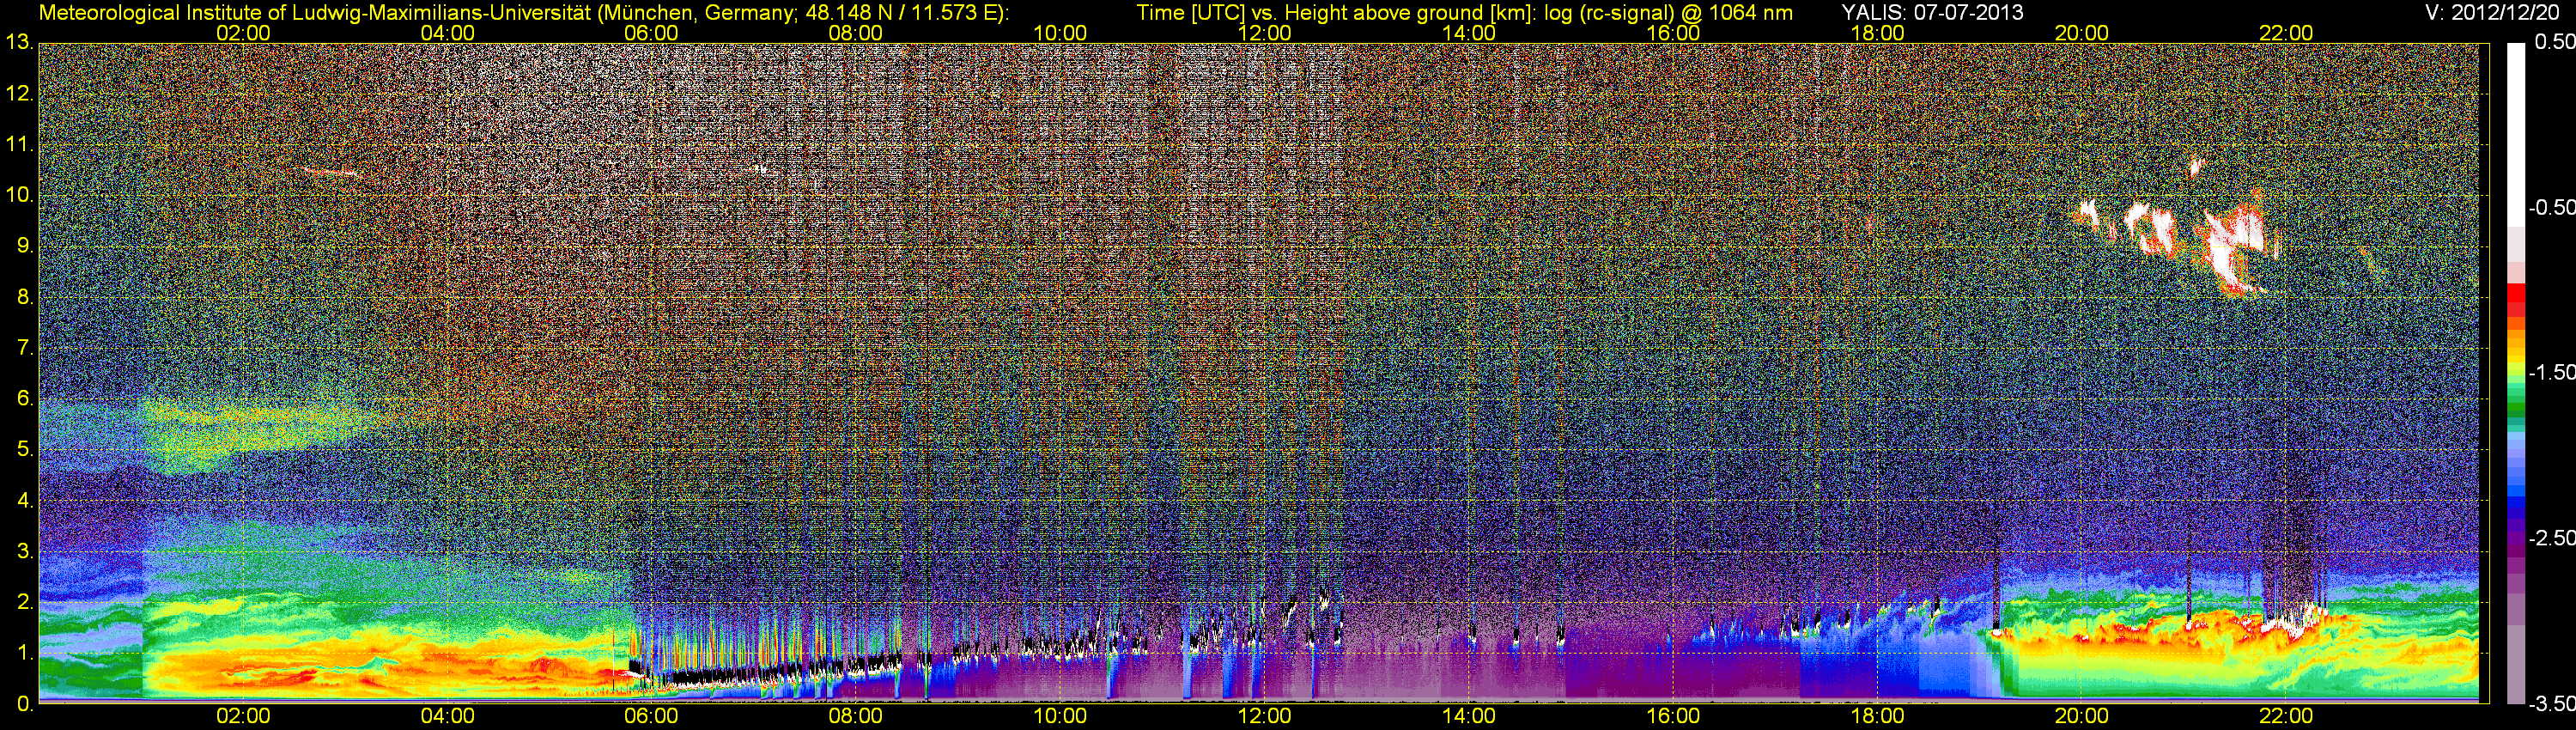Click the 9 km height axis label

(x=24, y=246)
